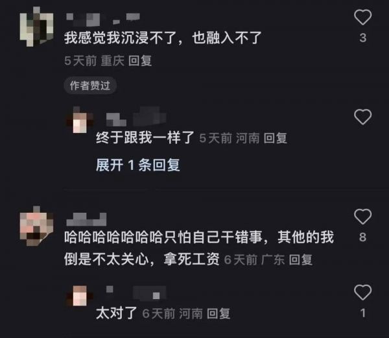Open the 重庆 commenter's blurred username
Screen dimensions: 389x338
tap(103, 19)
